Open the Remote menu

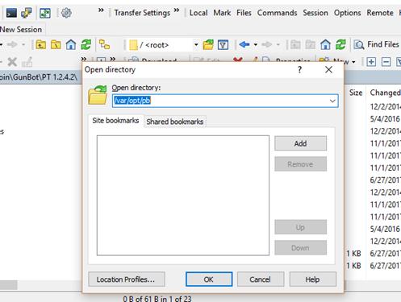pos(380,13)
